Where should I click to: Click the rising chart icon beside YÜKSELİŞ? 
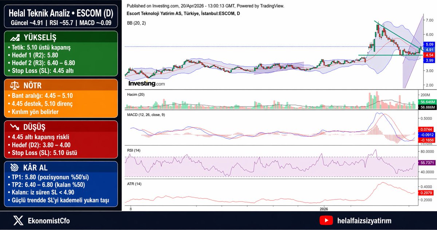[15, 38]
